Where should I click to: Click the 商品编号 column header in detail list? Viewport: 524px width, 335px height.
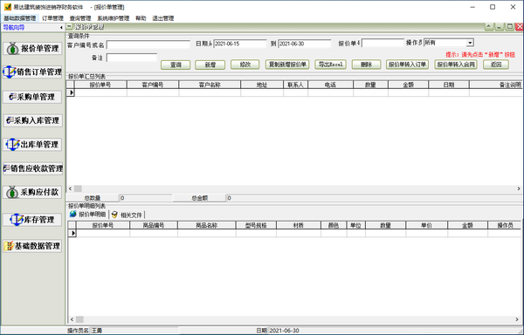(x=154, y=225)
